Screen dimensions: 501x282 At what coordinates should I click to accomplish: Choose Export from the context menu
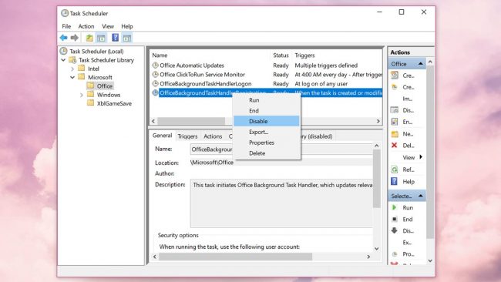point(267,132)
